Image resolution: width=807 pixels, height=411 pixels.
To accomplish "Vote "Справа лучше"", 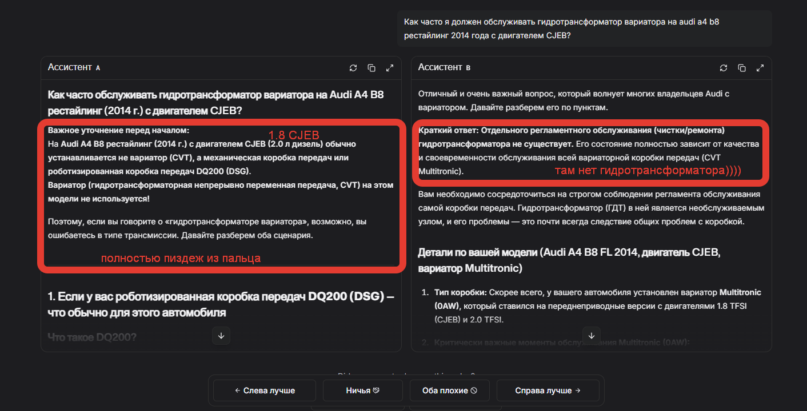I will [x=548, y=390].
